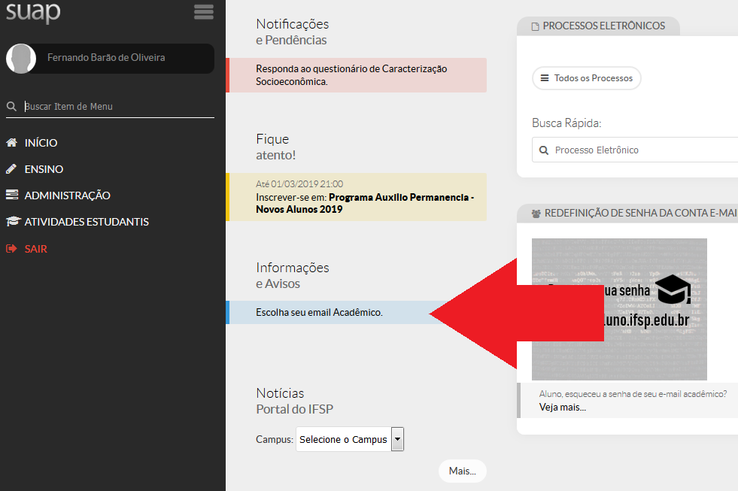Click the search magnifier icon in sidebar
The image size is (738, 491).
point(11,107)
